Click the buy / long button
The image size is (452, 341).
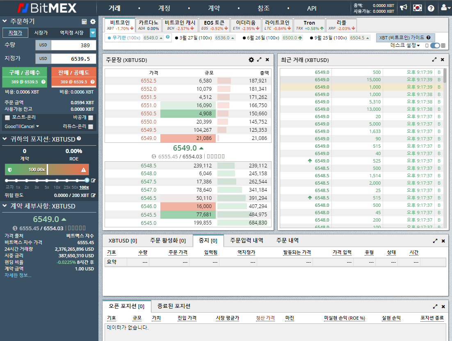tap(25, 77)
